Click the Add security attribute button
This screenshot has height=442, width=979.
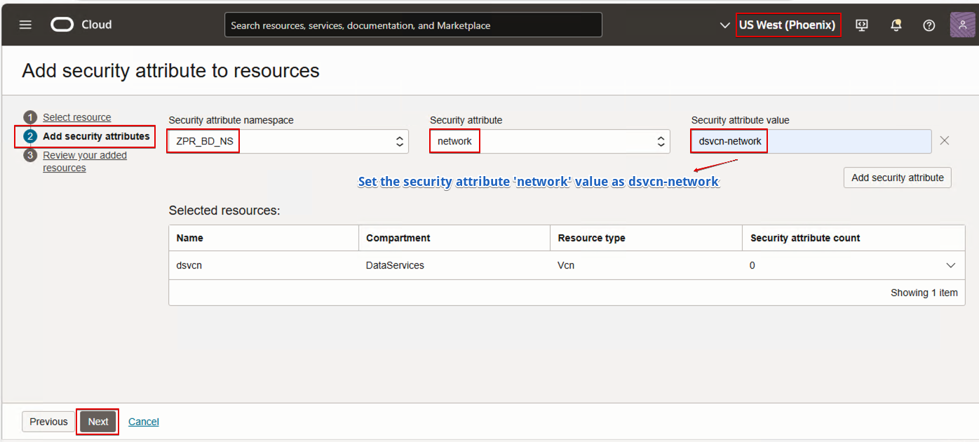[897, 178]
